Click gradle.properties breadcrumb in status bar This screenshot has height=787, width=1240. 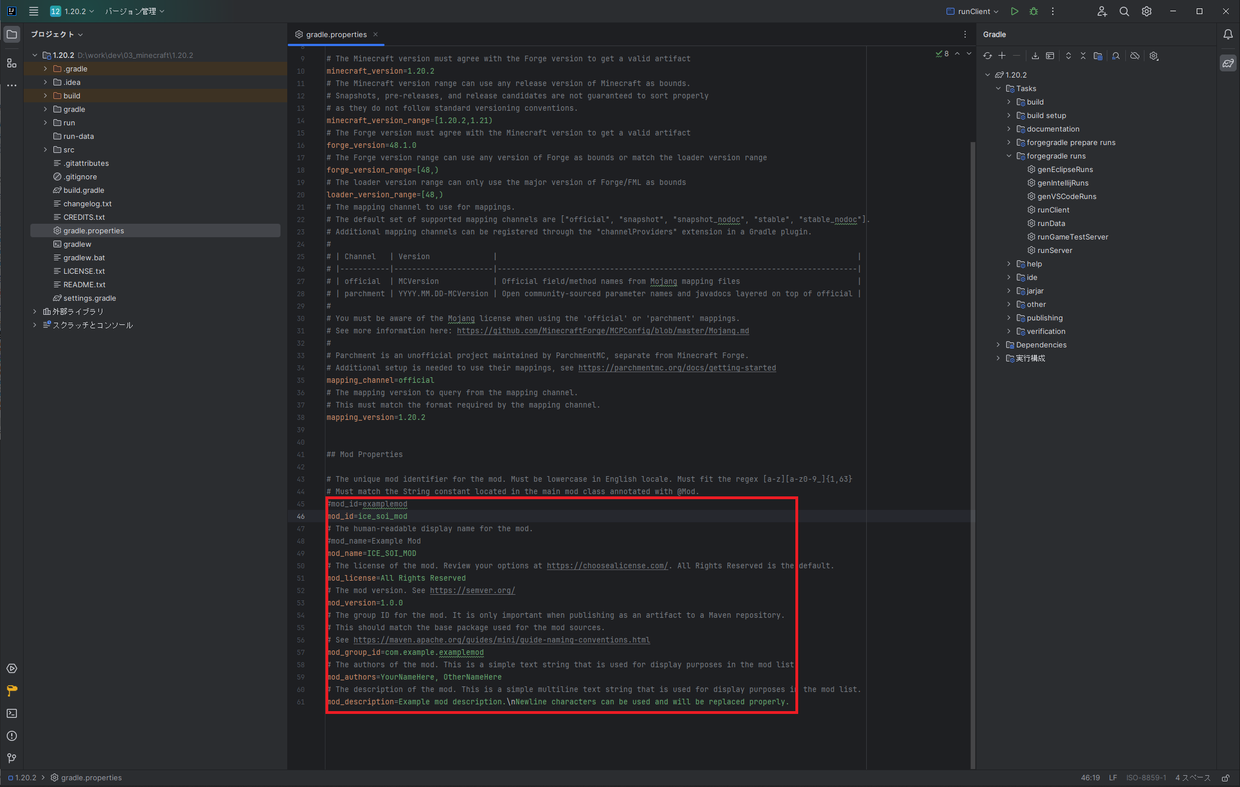pyautogui.click(x=86, y=778)
